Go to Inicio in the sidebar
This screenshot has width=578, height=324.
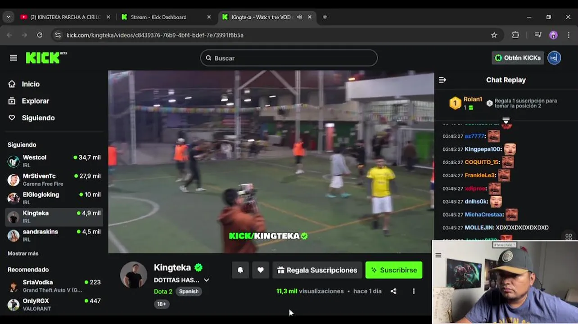(31, 84)
